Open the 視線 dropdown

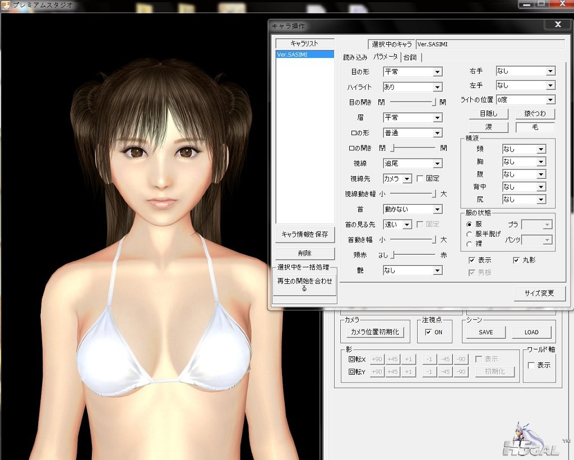click(437, 164)
